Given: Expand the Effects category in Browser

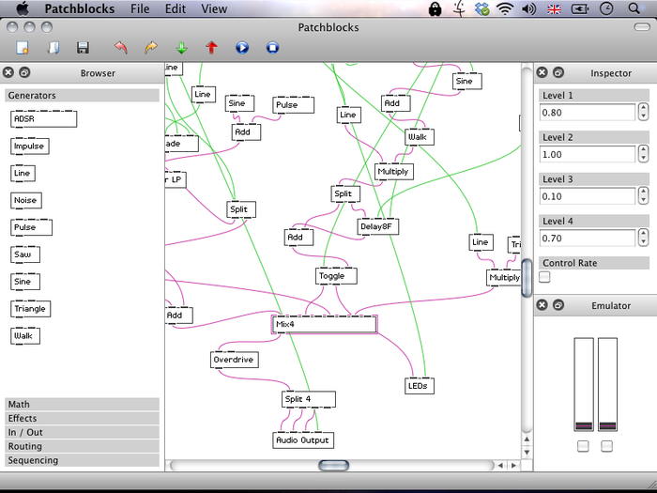Looking at the screenshot, I should pos(82,419).
